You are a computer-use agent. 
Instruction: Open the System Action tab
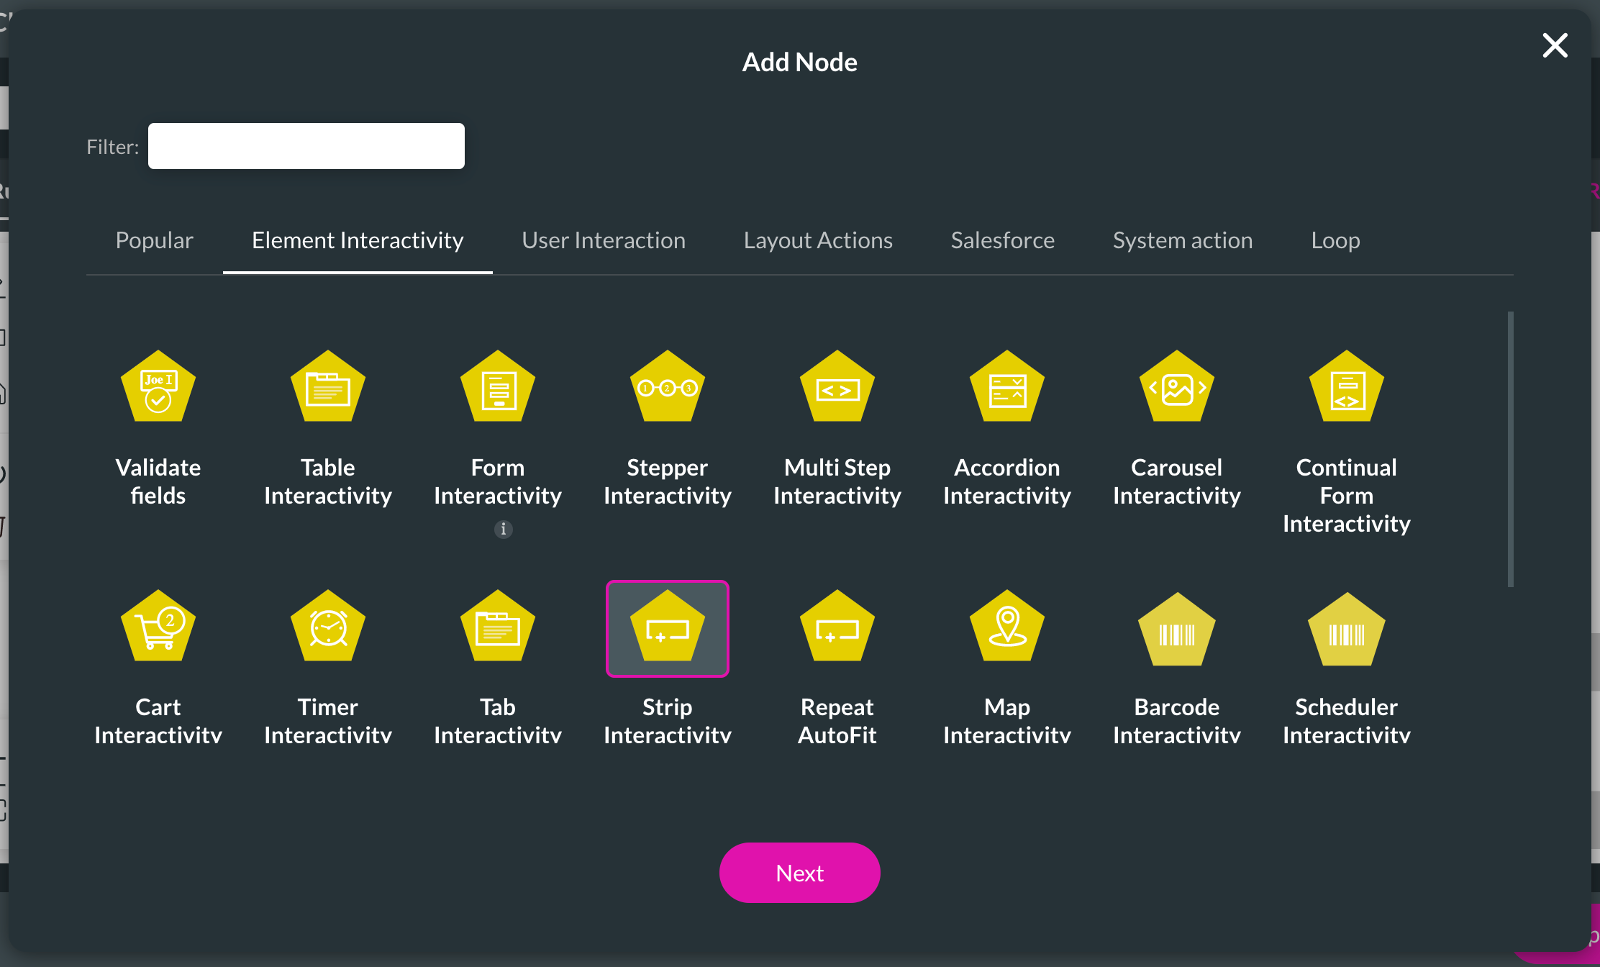(1182, 240)
